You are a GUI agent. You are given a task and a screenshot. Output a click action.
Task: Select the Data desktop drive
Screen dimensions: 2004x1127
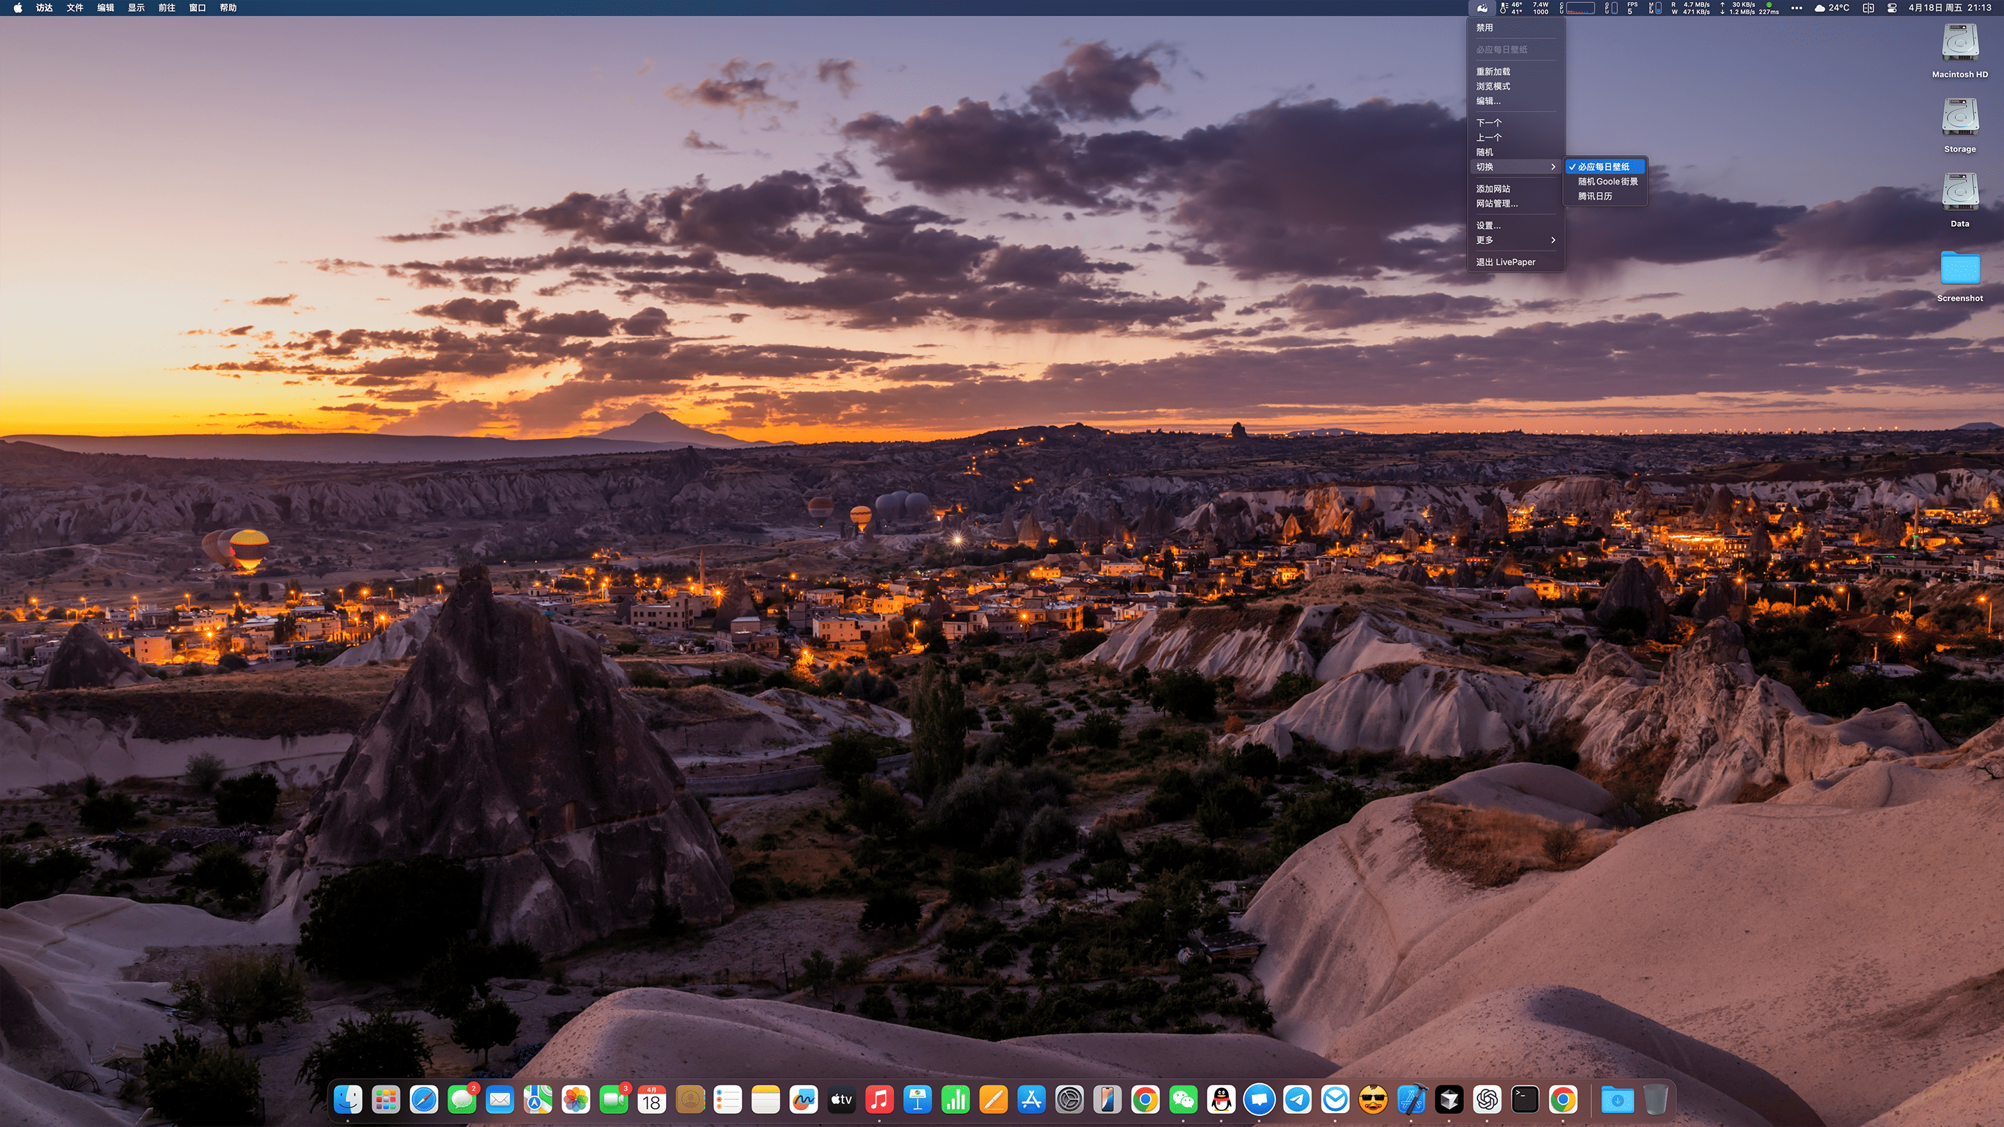(1959, 200)
